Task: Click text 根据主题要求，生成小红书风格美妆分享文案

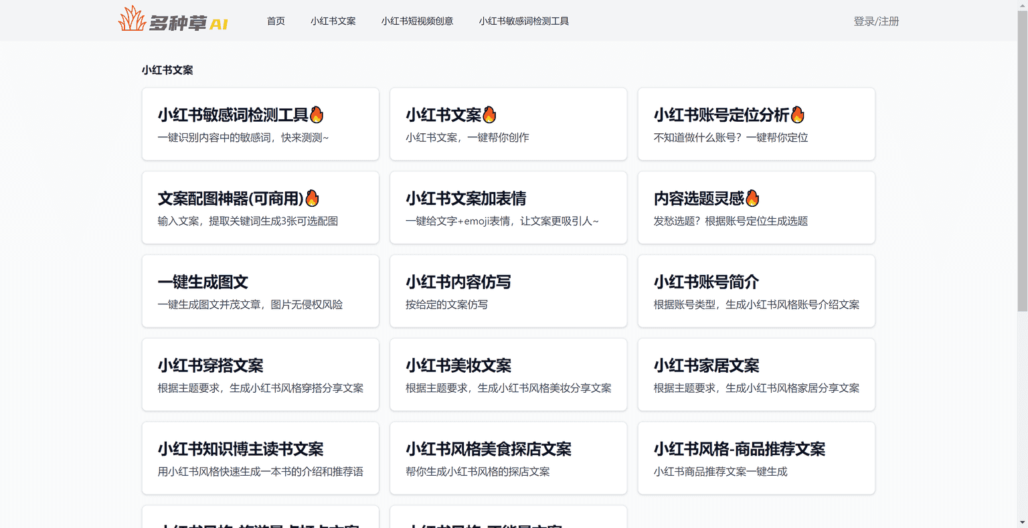Action: 509,388
